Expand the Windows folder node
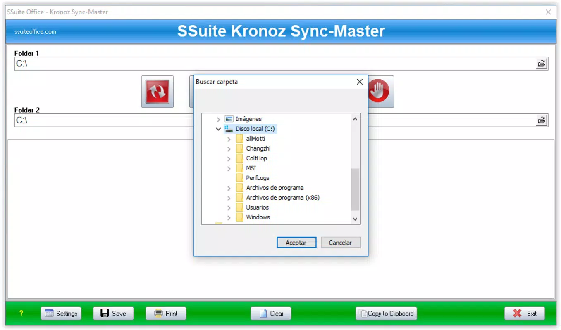This screenshot has height=330, width=561. click(229, 217)
